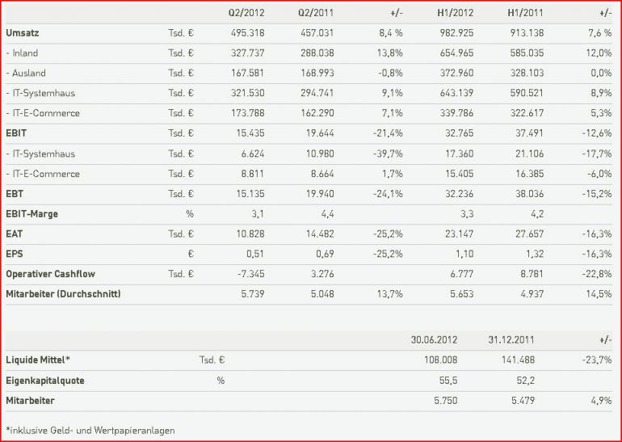Select the footnote about Geld- und Wertpapieranlagen
The height and width of the screenshot is (442, 622).
click(x=90, y=431)
